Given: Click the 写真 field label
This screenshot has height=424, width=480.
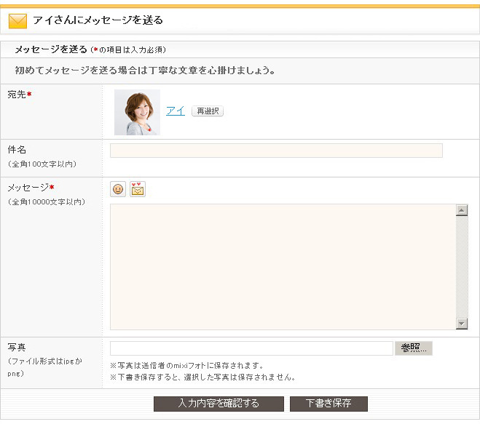Looking at the screenshot, I should 17,348.
